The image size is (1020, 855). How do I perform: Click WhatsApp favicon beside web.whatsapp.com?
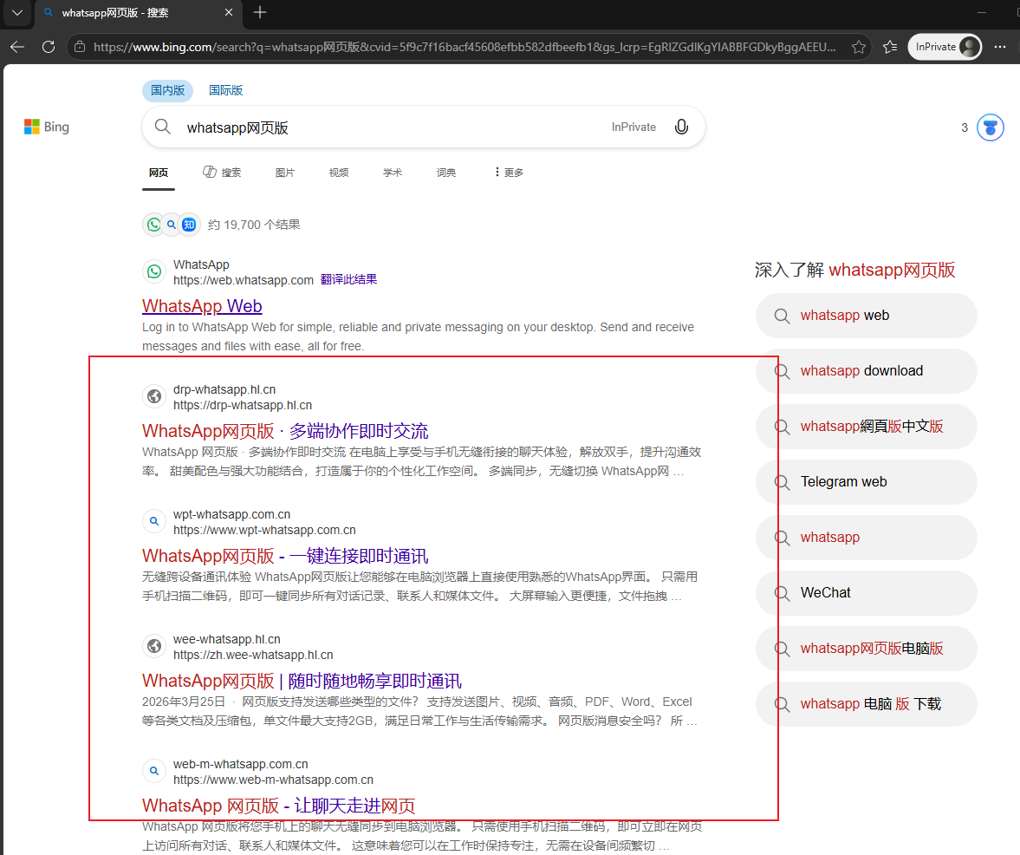coord(154,271)
